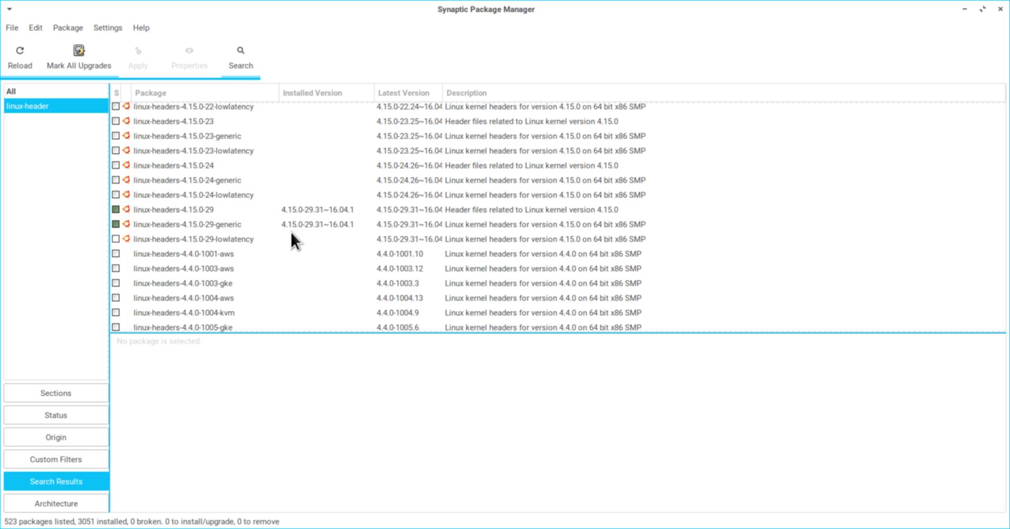This screenshot has width=1010, height=529.
Task: Show the Origin filter list
Action: click(x=56, y=438)
